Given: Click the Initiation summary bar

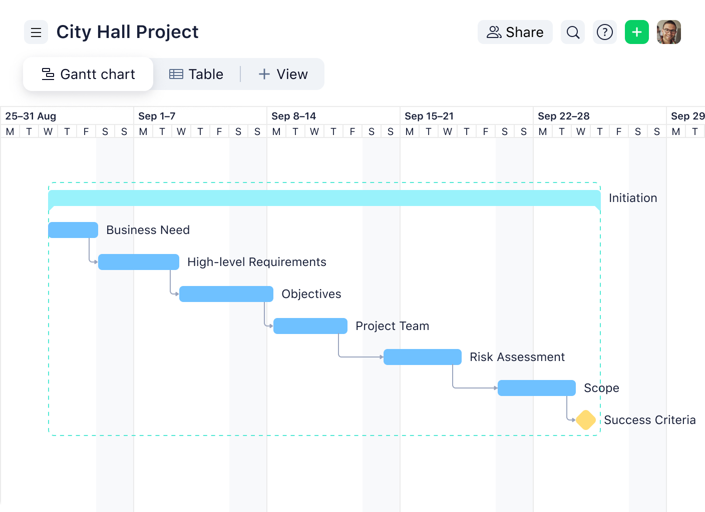Looking at the screenshot, I should click(x=324, y=197).
